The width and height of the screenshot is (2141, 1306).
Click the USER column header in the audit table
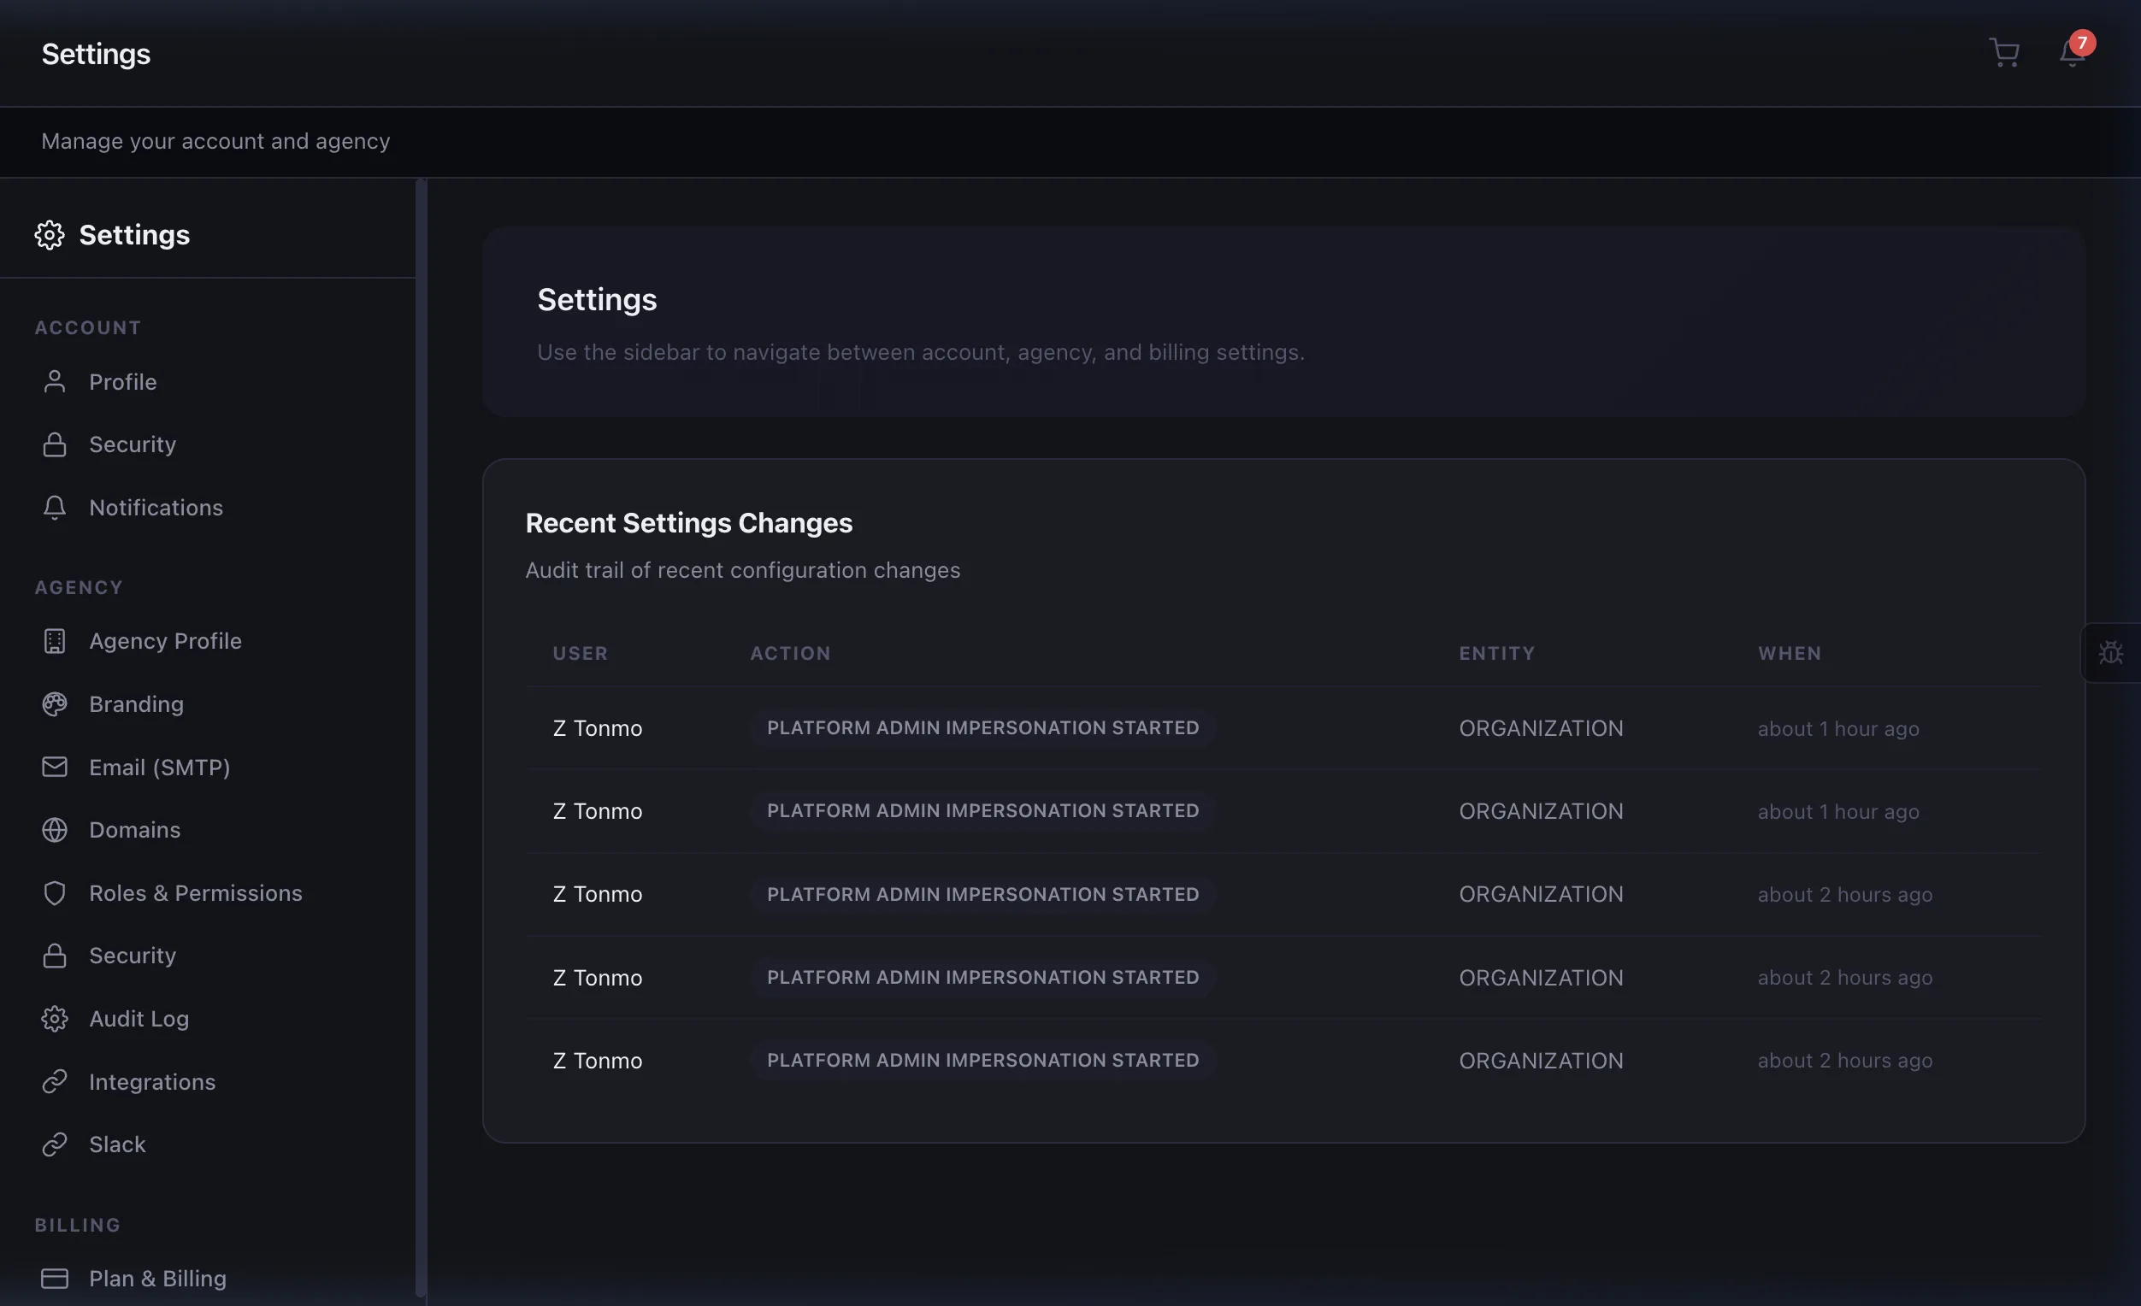coord(580,653)
